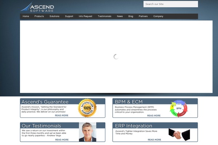Focus the Search our Site field
Screen dimensions: 218x145
pyautogui.click(x=171, y=4)
